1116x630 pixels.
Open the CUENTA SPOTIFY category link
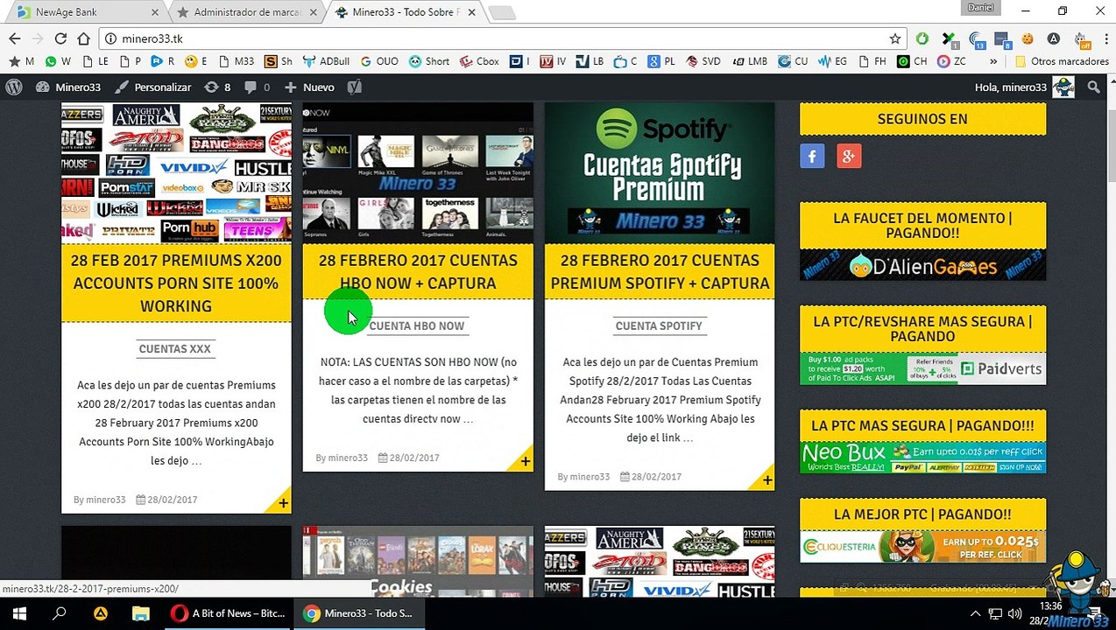click(659, 325)
